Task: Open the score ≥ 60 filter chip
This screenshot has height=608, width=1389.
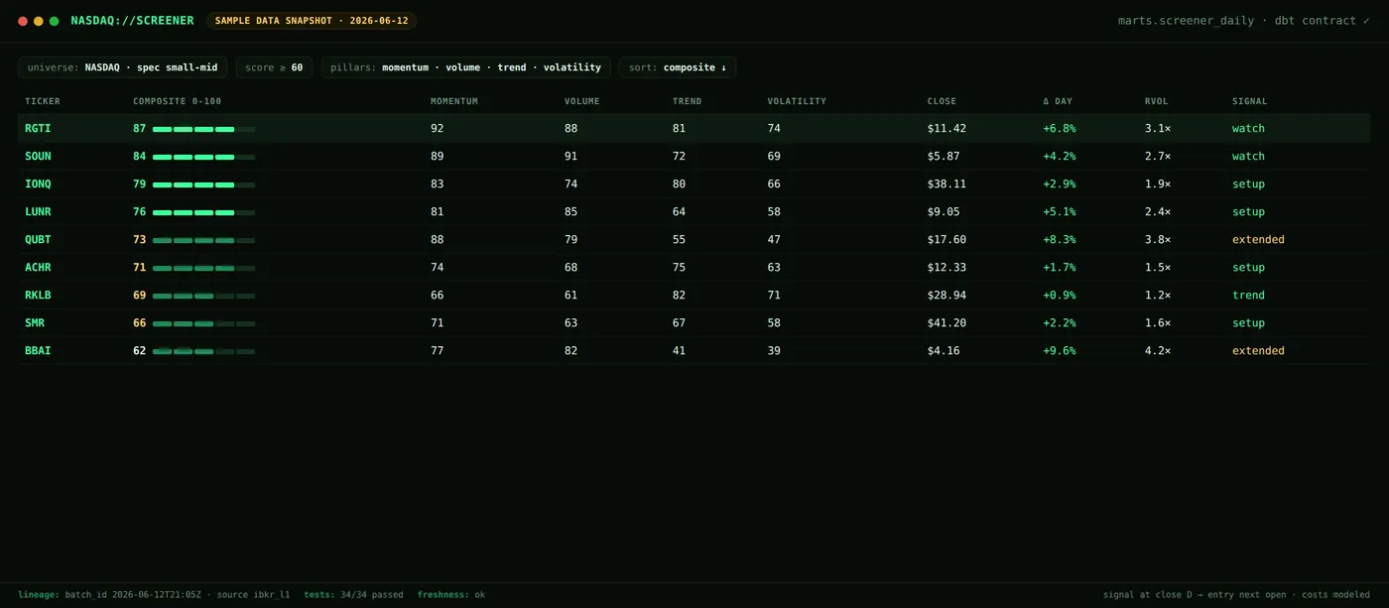Action: click(x=275, y=67)
